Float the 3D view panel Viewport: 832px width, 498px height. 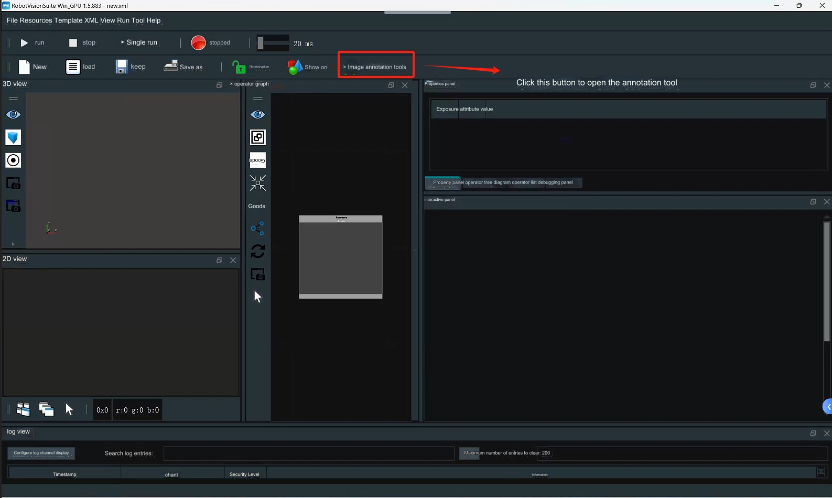pyautogui.click(x=220, y=85)
